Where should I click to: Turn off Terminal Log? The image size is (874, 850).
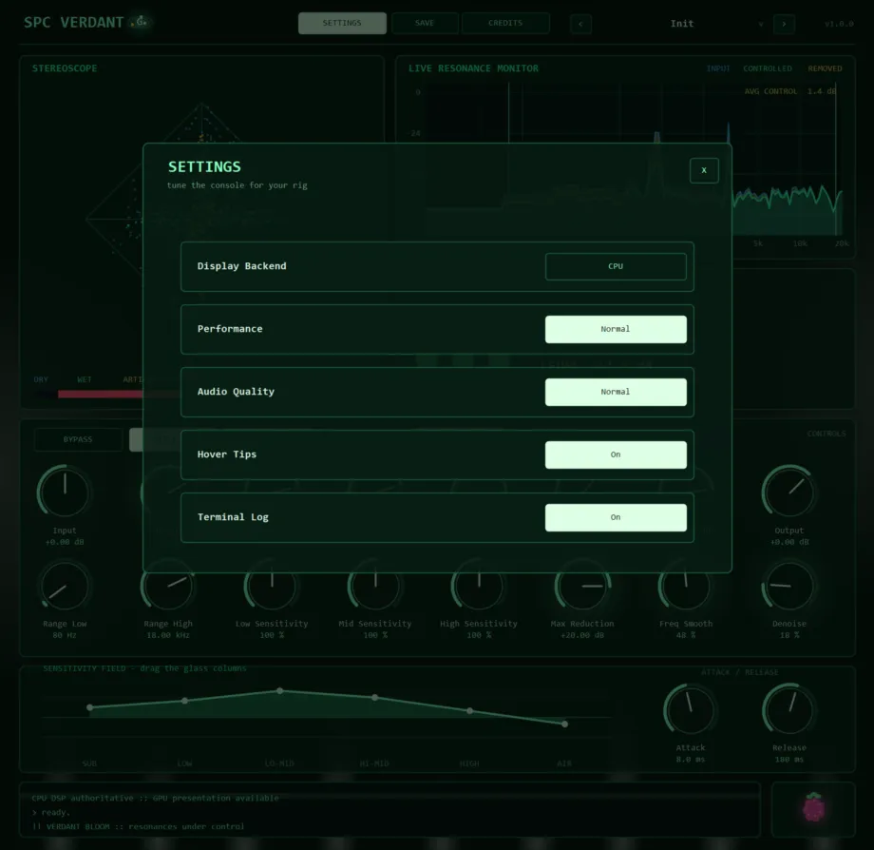click(x=616, y=517)
